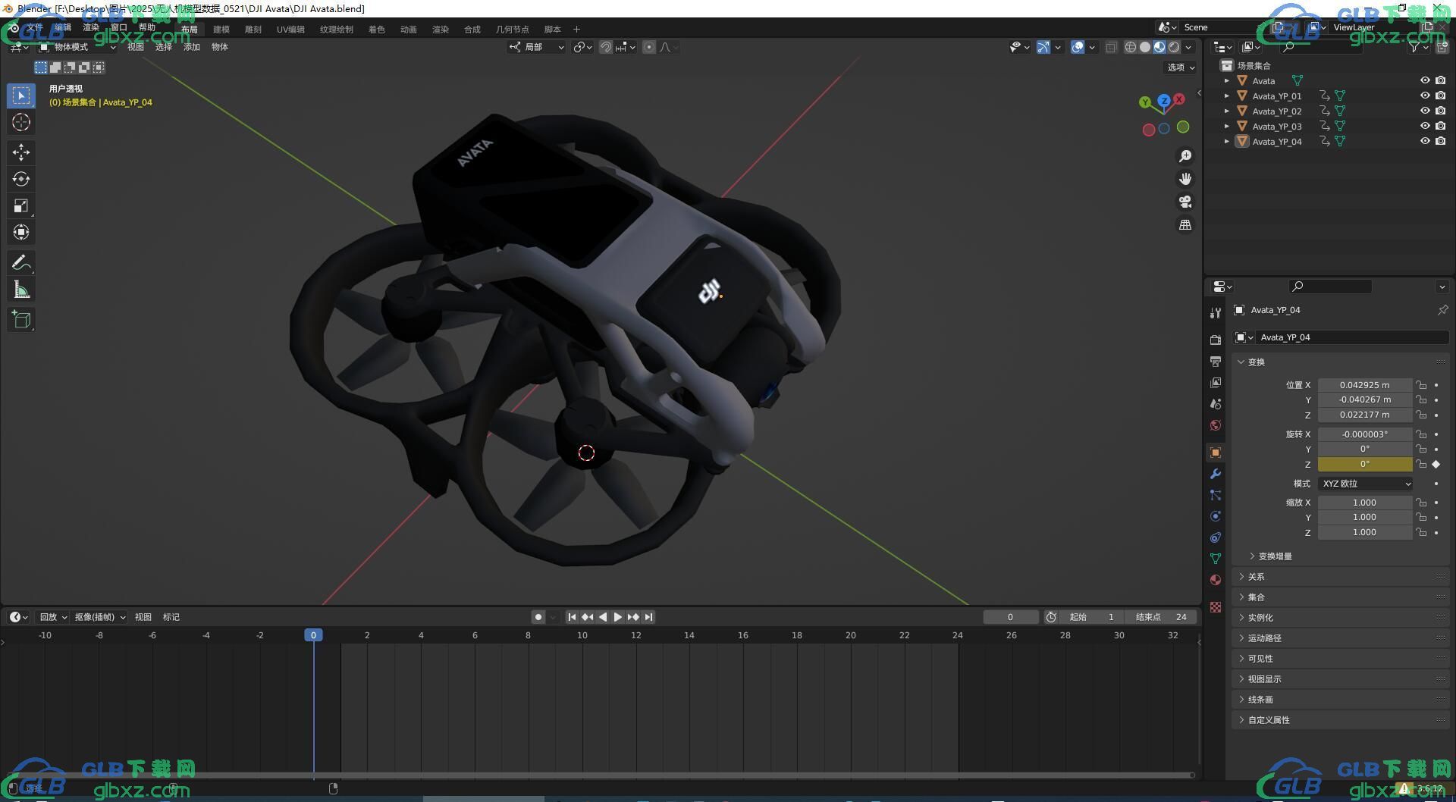Disable rendering of Avata_YP_03 camera icon

(1440, 126)
